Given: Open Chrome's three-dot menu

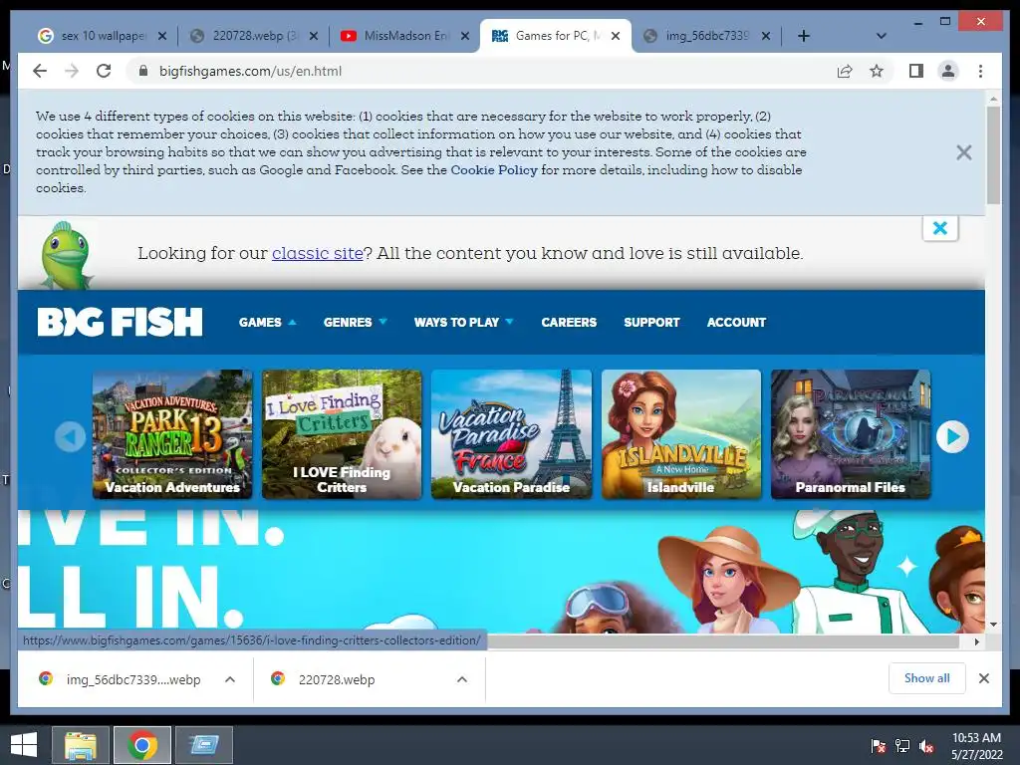Looking at the screenshot, I should pos(980,71).
